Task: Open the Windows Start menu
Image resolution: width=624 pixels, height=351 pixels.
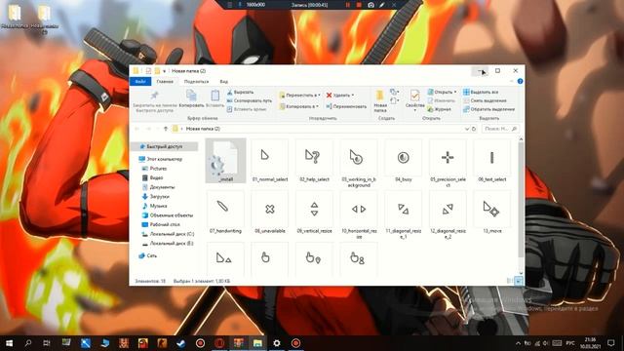Action: 9,343
